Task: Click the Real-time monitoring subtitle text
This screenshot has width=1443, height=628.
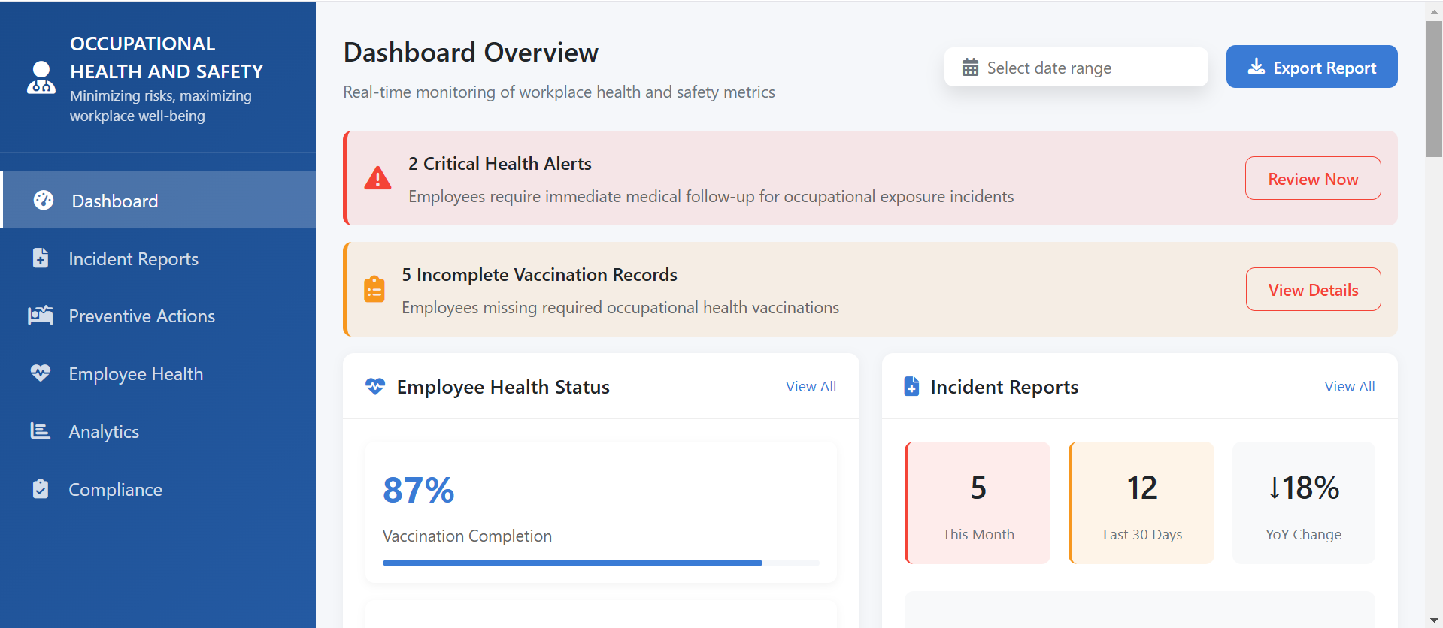Action: coord(559,92)
